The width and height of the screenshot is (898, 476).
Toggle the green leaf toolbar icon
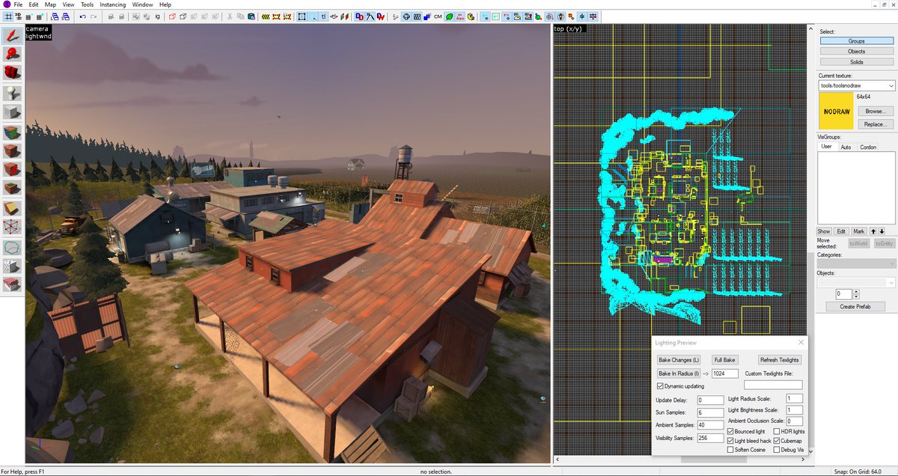click(x=449, y=16)
